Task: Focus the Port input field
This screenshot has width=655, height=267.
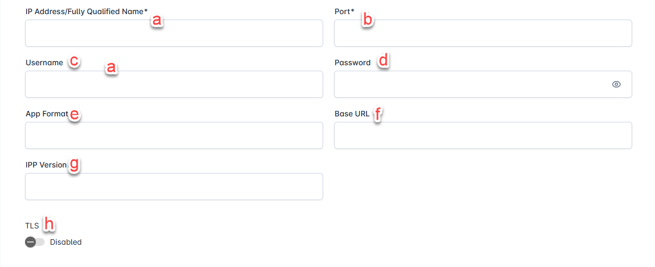Action: pos(482,33)
